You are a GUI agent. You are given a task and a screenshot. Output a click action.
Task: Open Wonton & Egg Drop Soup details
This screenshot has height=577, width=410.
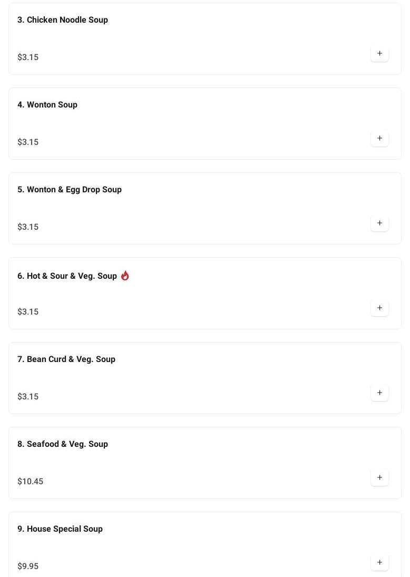70,190
